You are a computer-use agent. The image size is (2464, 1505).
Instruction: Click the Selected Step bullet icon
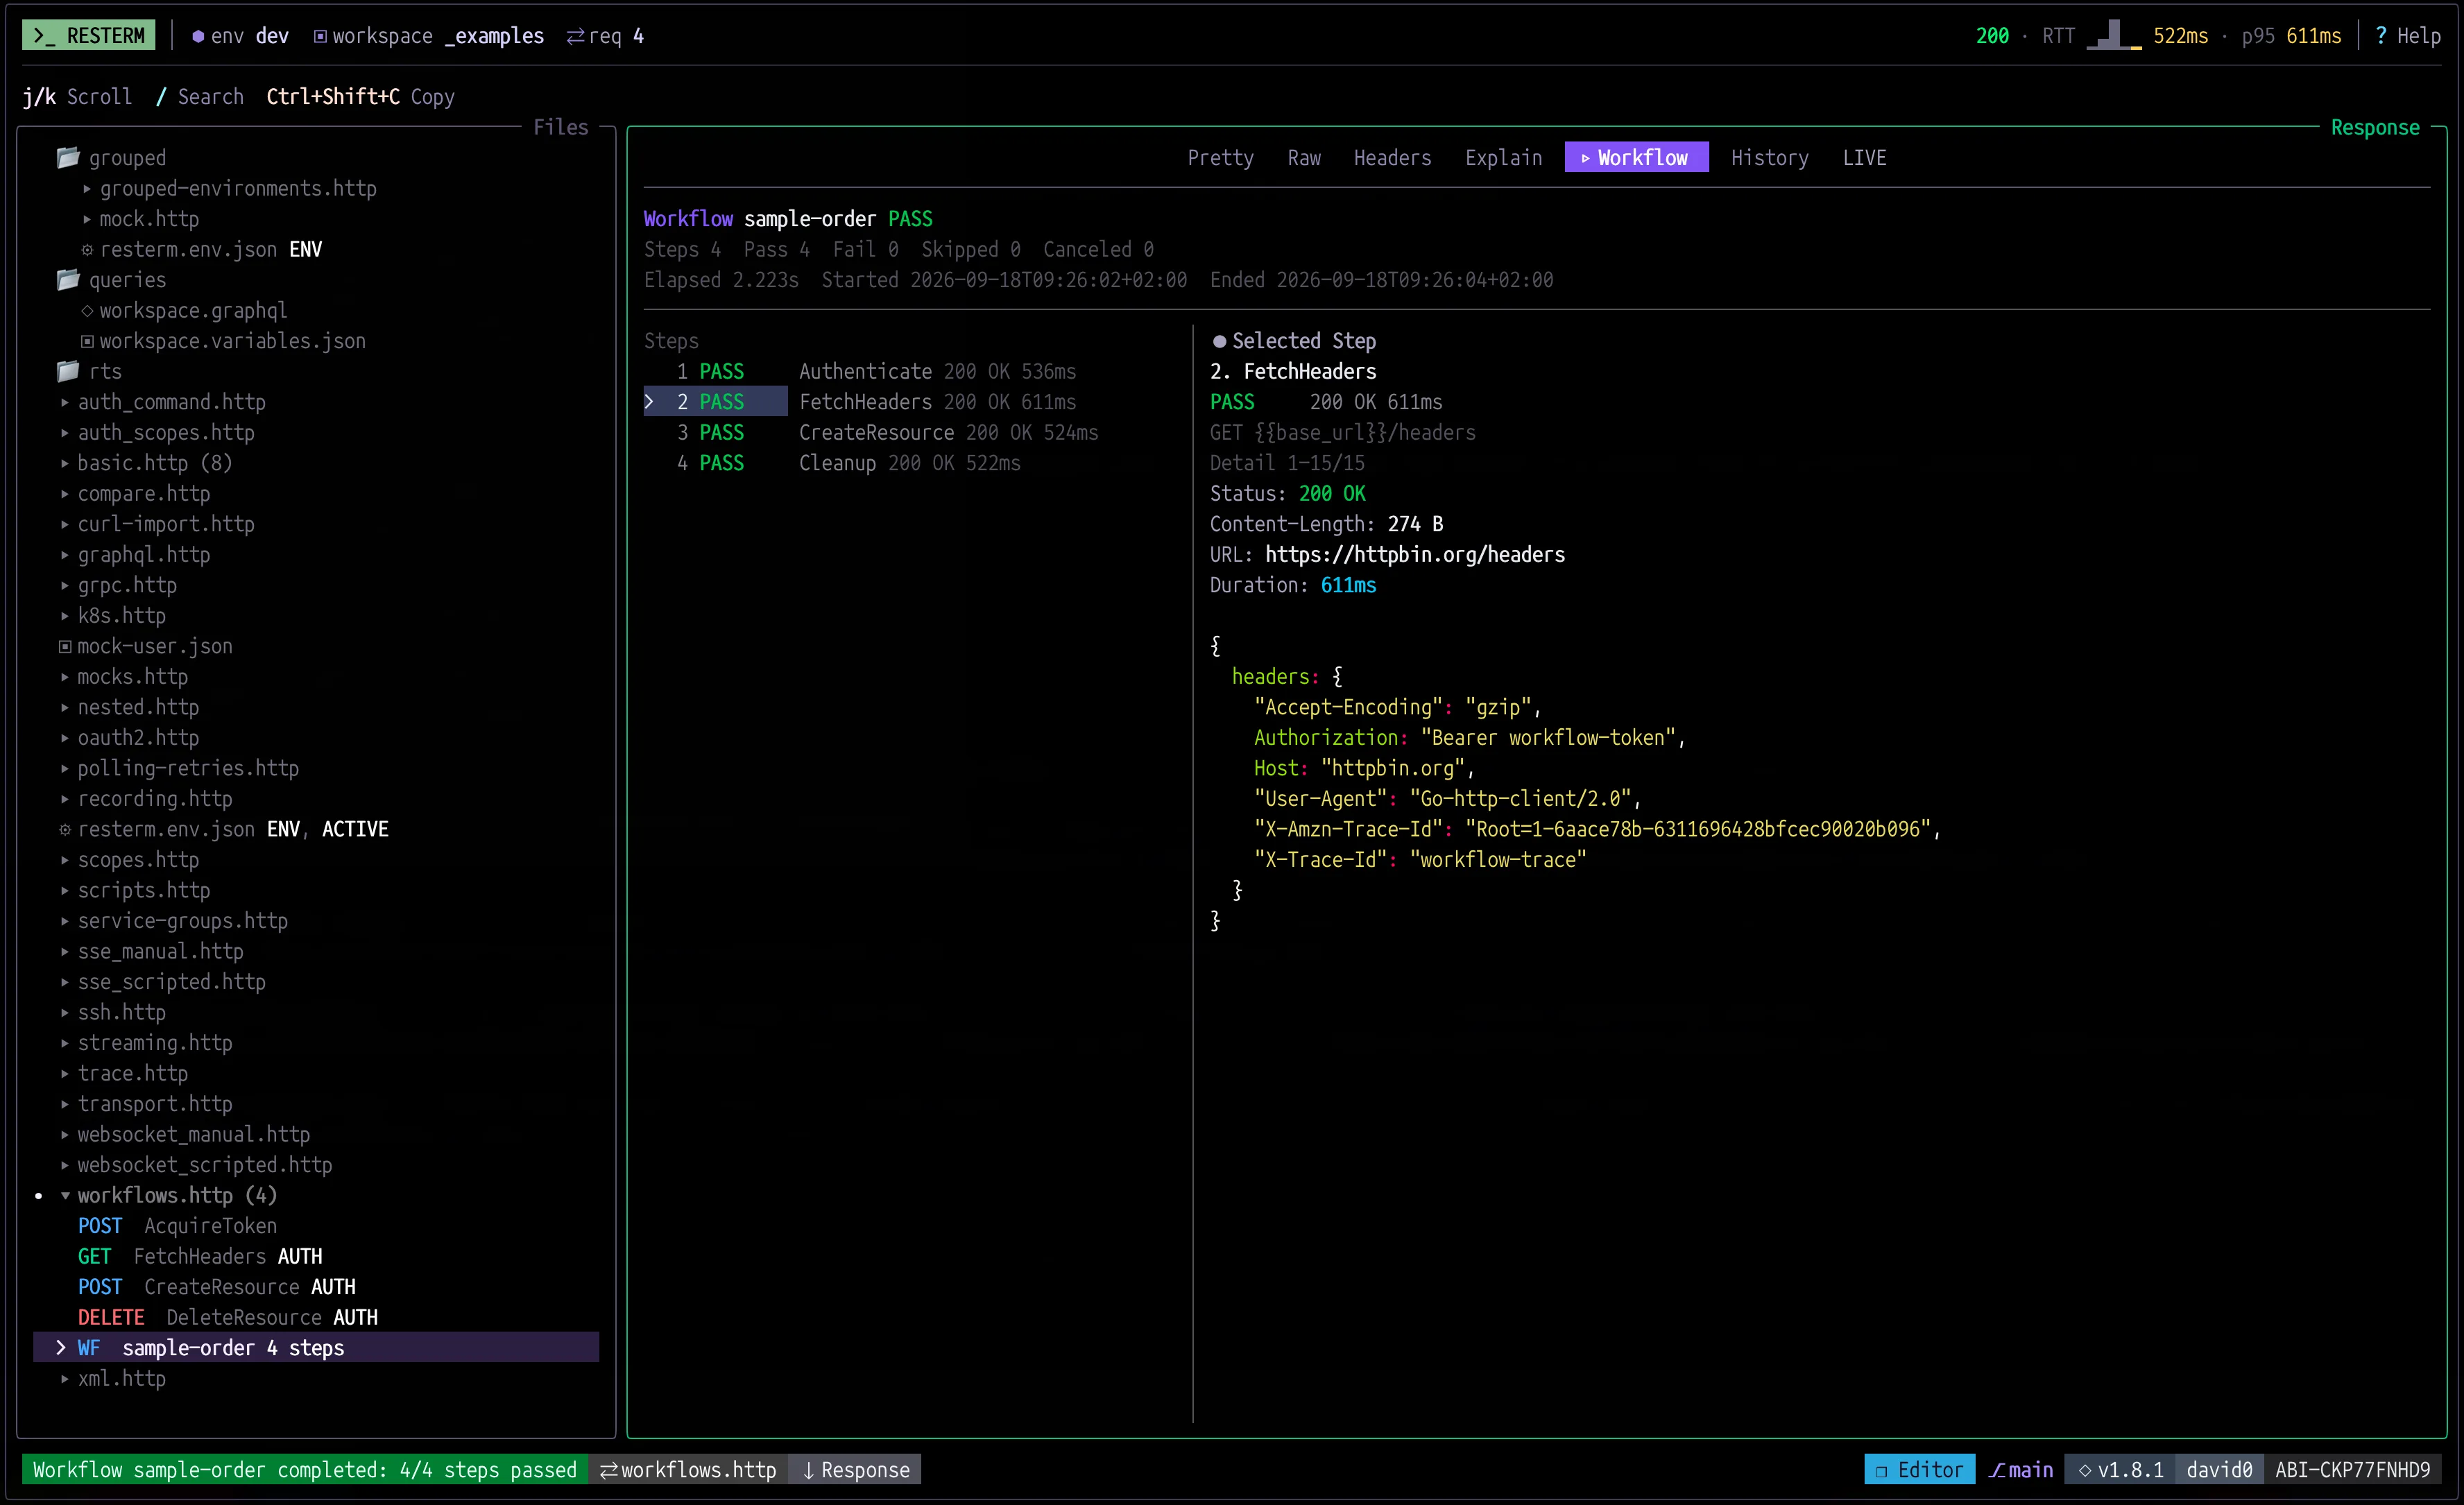(x=1219, y=341)
